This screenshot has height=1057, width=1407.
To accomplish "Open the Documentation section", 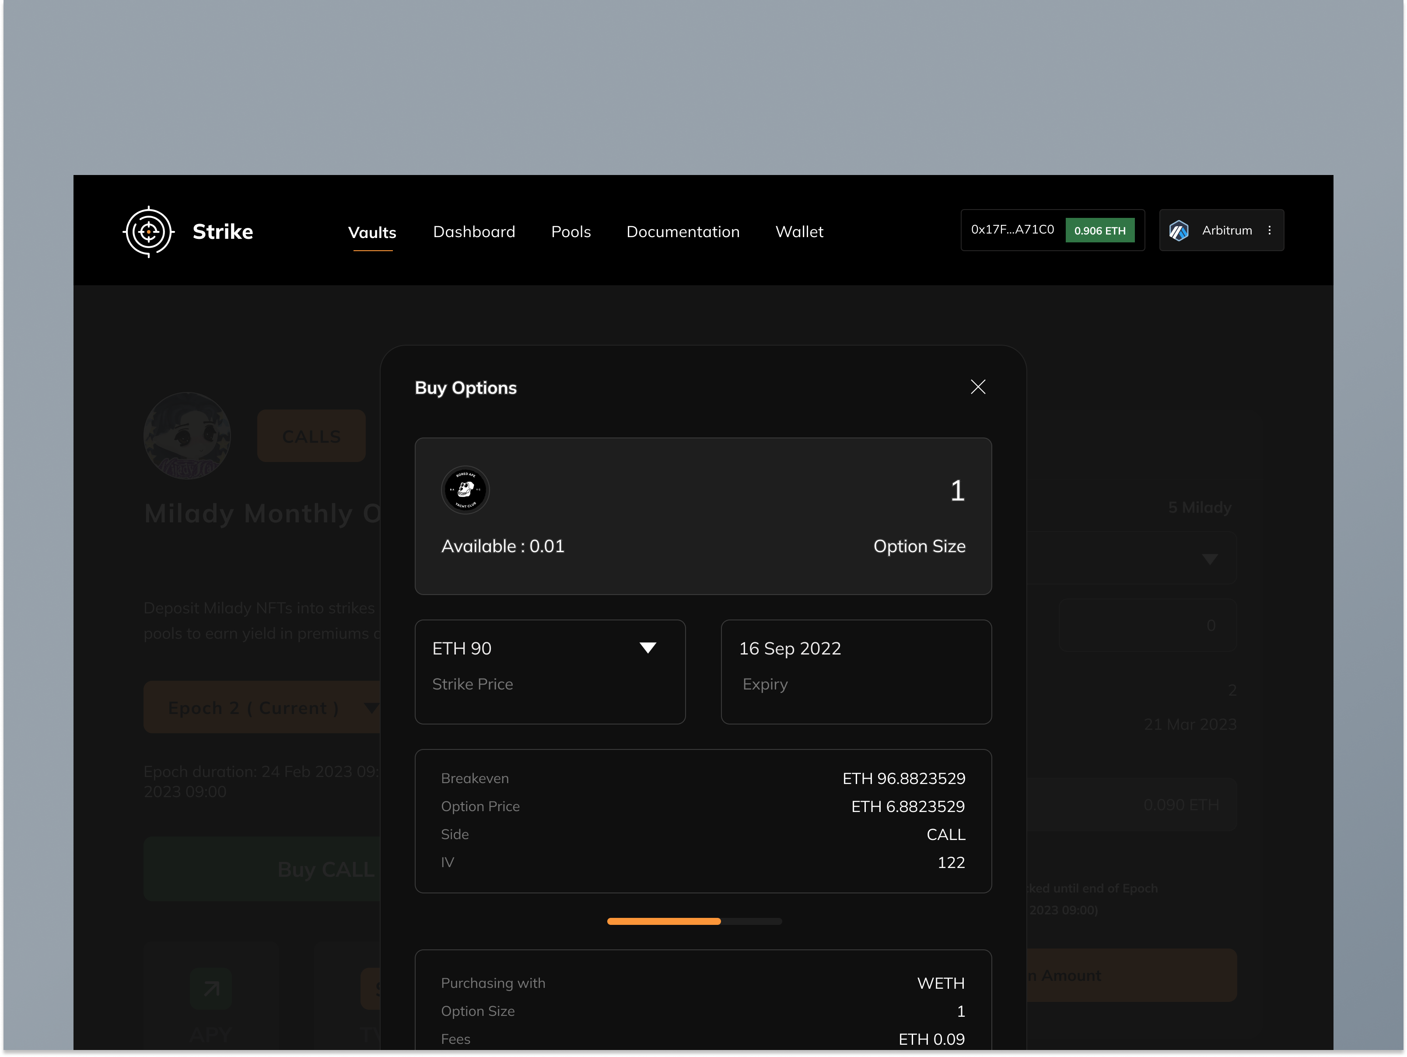I will click(x=682, y=231).
